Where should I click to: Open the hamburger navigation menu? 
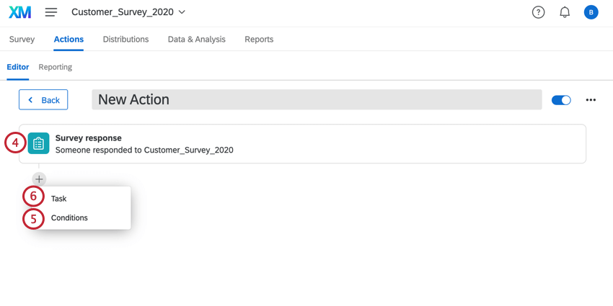coord(50,12)
